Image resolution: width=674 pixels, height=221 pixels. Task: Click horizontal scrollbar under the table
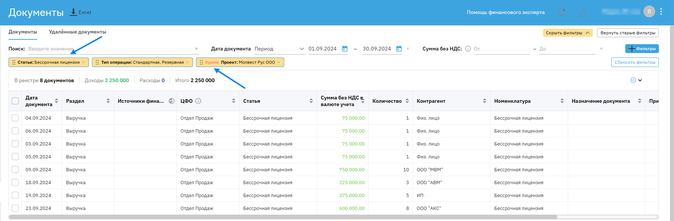(x=283, y=217)
